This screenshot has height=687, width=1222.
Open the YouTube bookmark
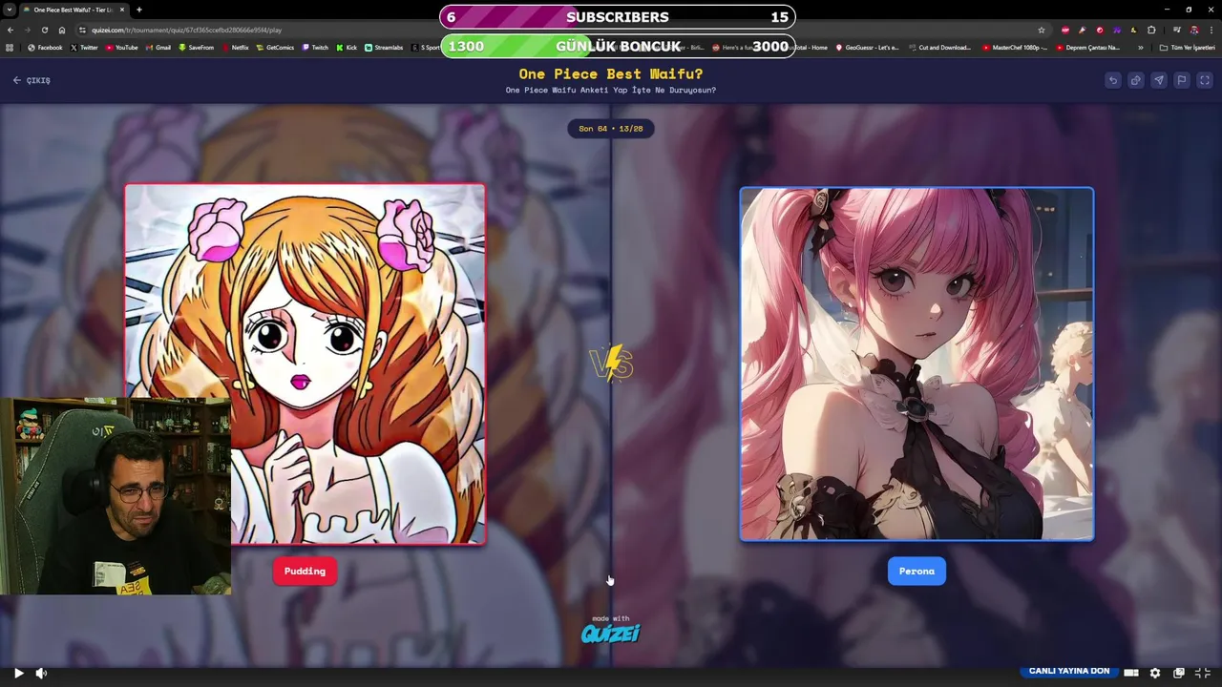pyautogui.click(x=121, y=47)
